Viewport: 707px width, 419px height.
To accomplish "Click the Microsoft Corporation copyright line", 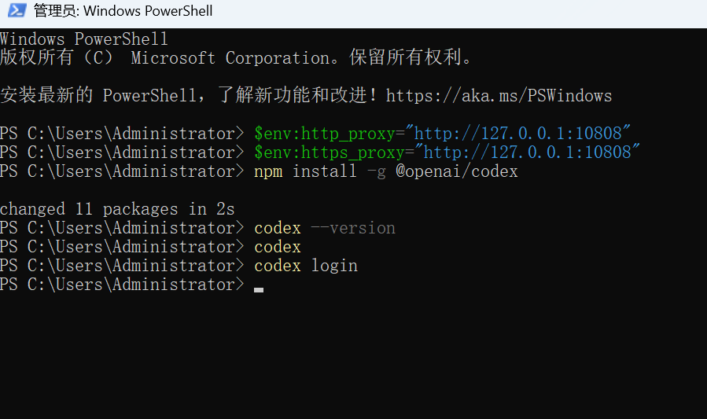I will pyautogui.click(x=235, y=57).
